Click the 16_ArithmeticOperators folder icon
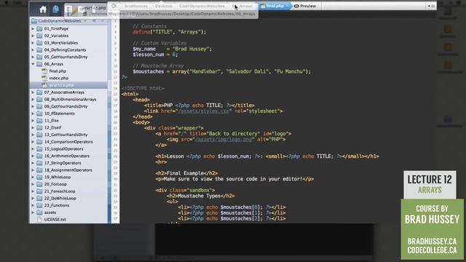466x262 pixels. (39, 156)
